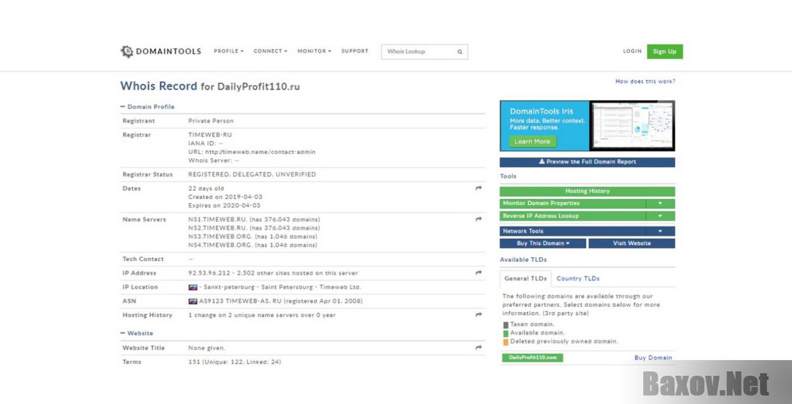Click the Russian flag icon in ASN row
This screenshot has height=404, width=792.
(192, 301)
